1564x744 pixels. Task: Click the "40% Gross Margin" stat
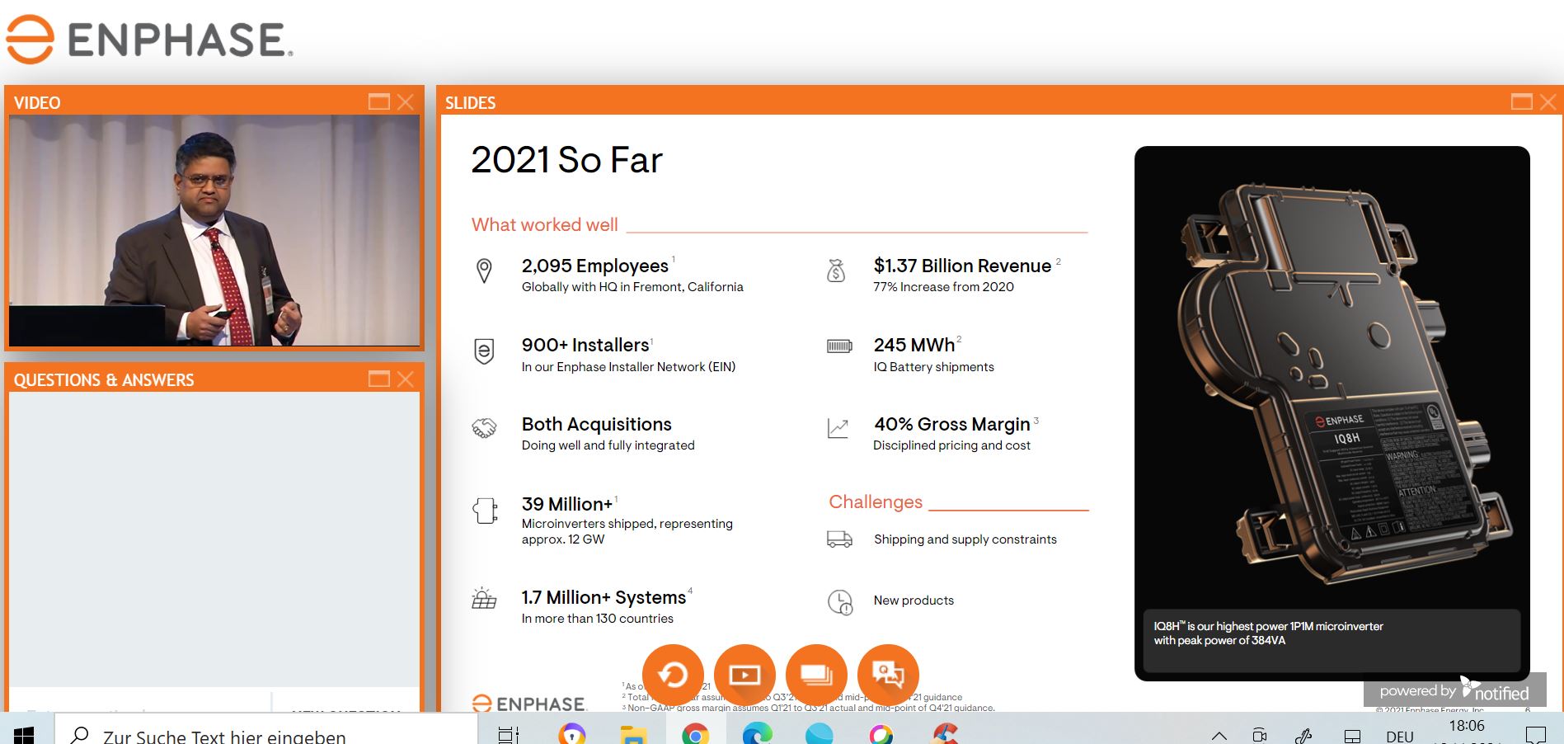(x=952, y=424)
